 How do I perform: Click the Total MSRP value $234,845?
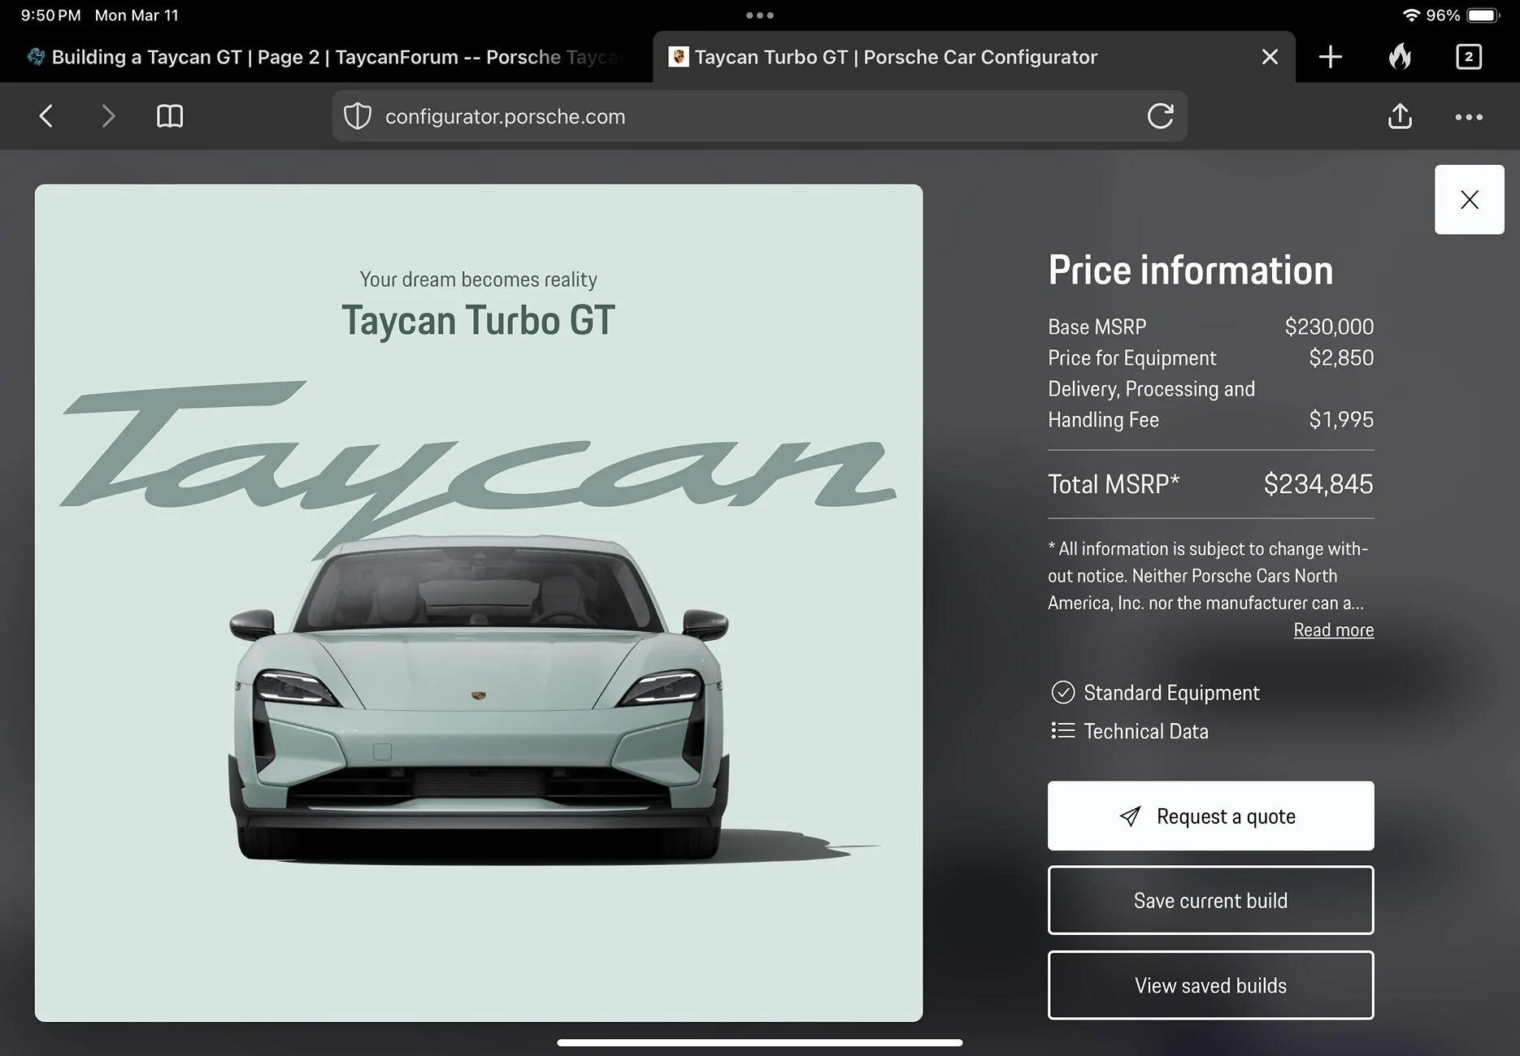click(x=1318, y=484)
